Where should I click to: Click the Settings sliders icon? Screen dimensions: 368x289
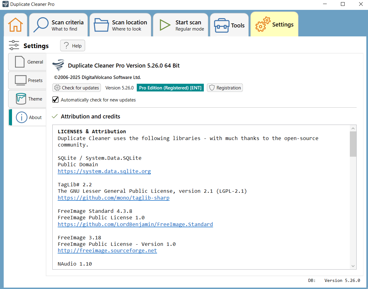pos(14,45)
